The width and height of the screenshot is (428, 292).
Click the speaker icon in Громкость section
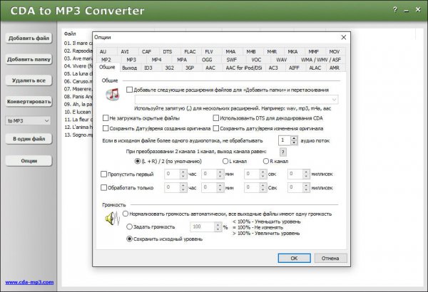(113, 219)
